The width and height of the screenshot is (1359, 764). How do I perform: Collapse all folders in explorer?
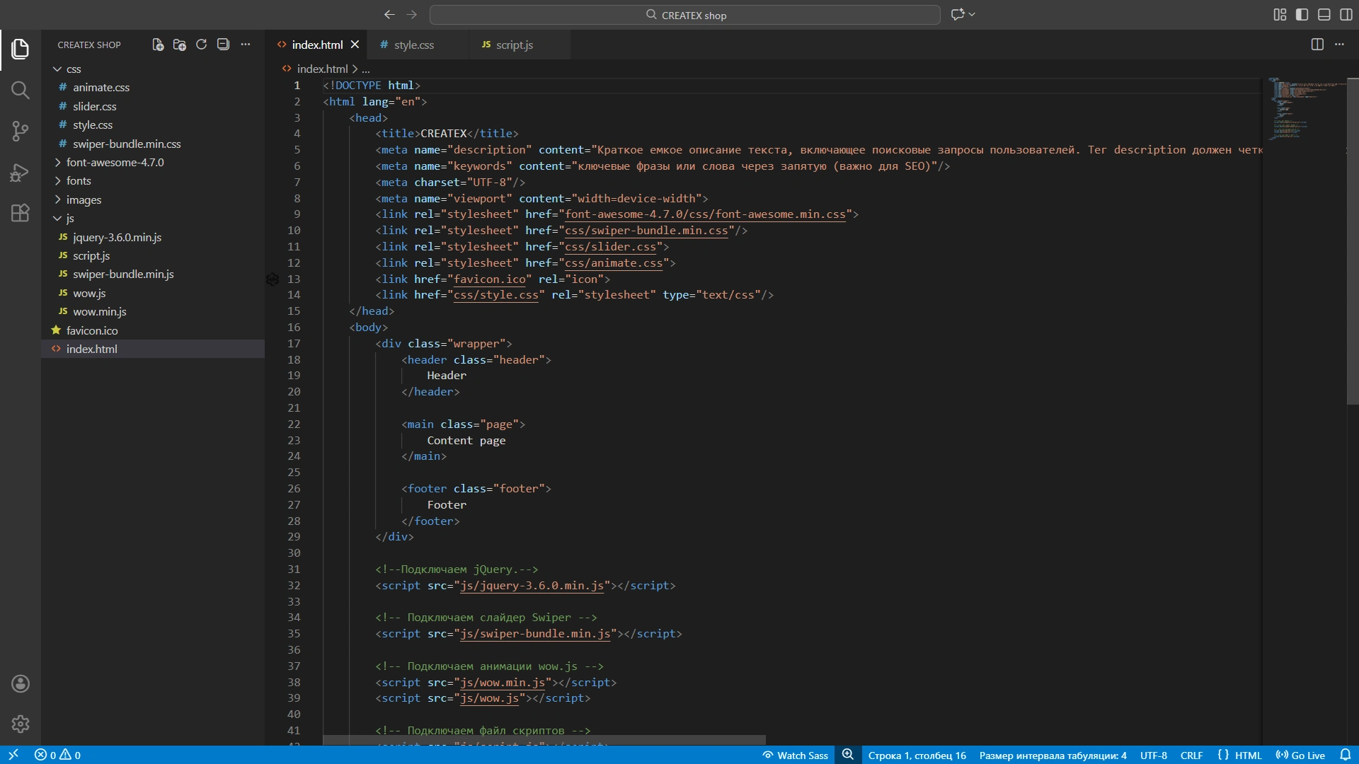[223, 45]
